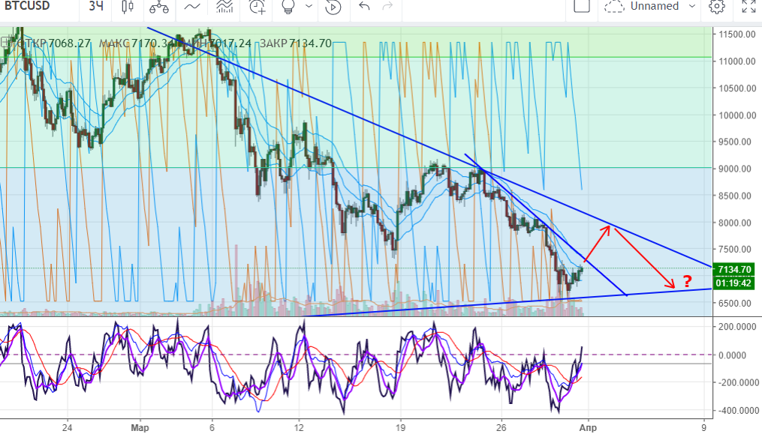Click the square layout selector icon

(580, 6)
